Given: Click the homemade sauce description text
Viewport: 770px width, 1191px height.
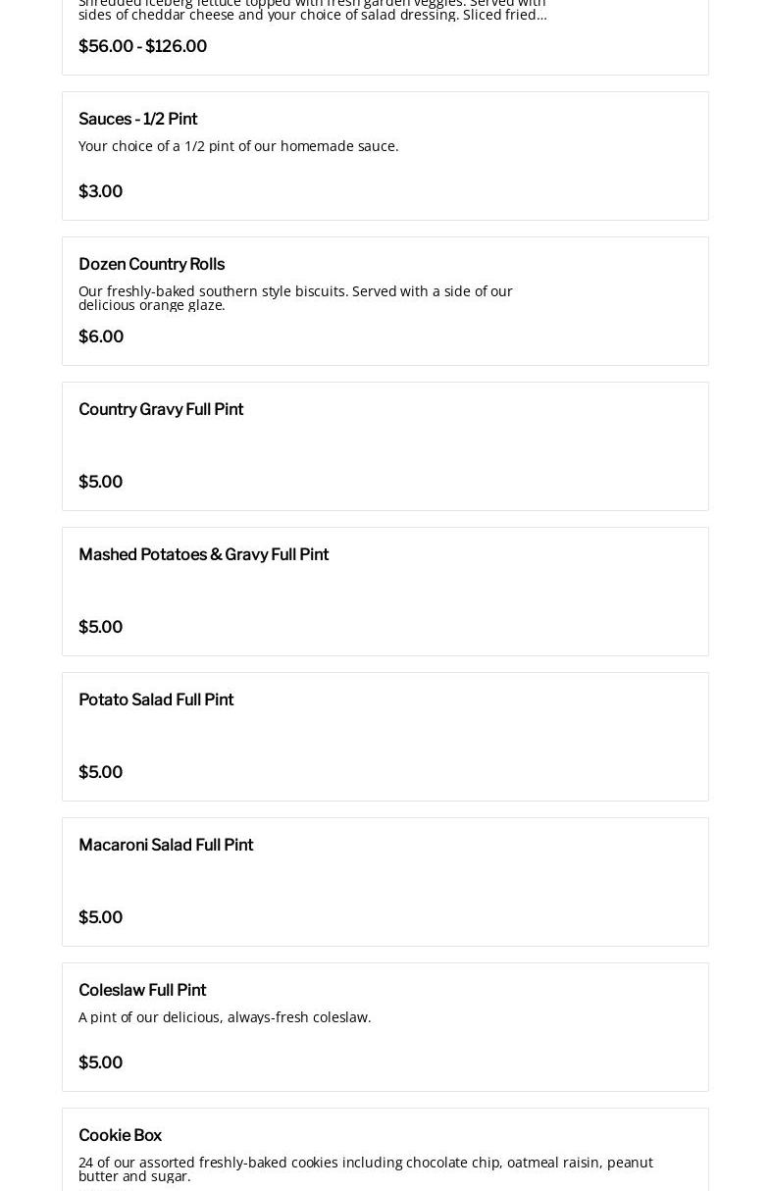Looking at the screenshot, I should 238,146.
